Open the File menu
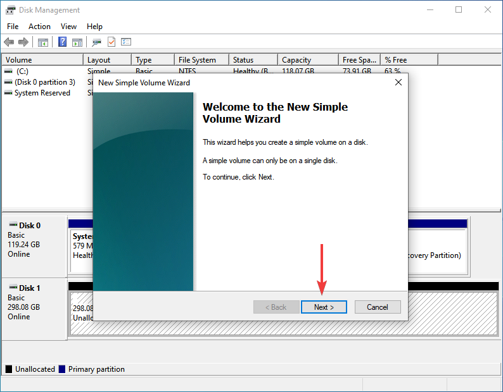Viewport: 503px width, 392px height. [13, 27]
